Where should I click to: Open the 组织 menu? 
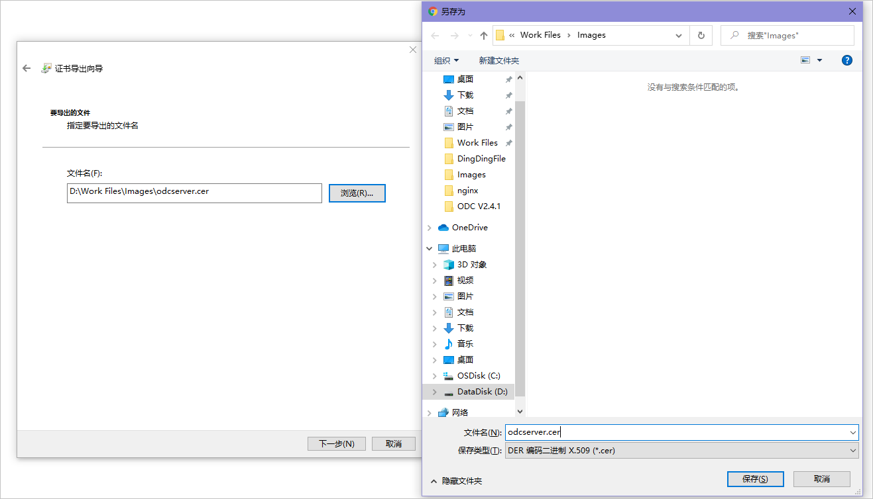coord(446,60)
